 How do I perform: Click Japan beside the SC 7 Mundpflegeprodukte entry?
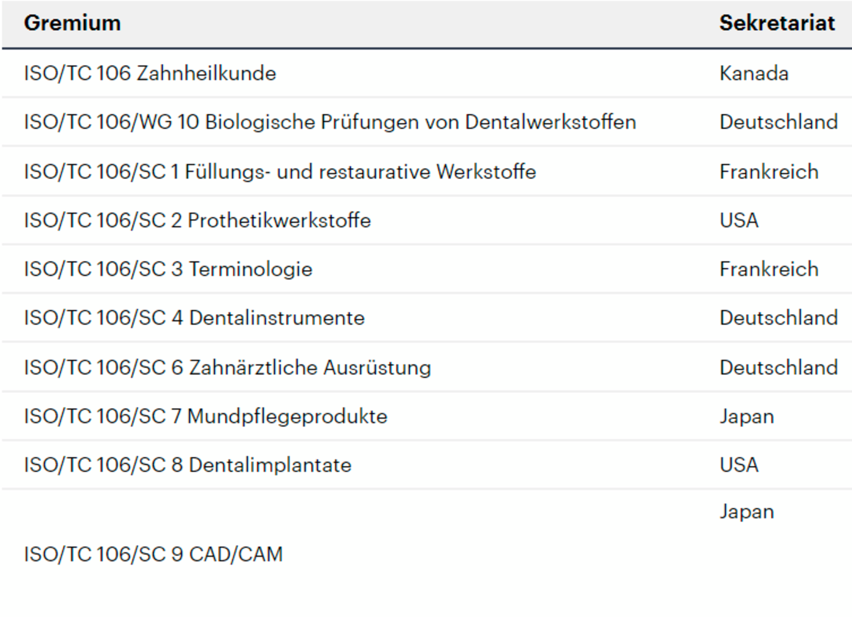pyautogui.click(x=747, y=416)
